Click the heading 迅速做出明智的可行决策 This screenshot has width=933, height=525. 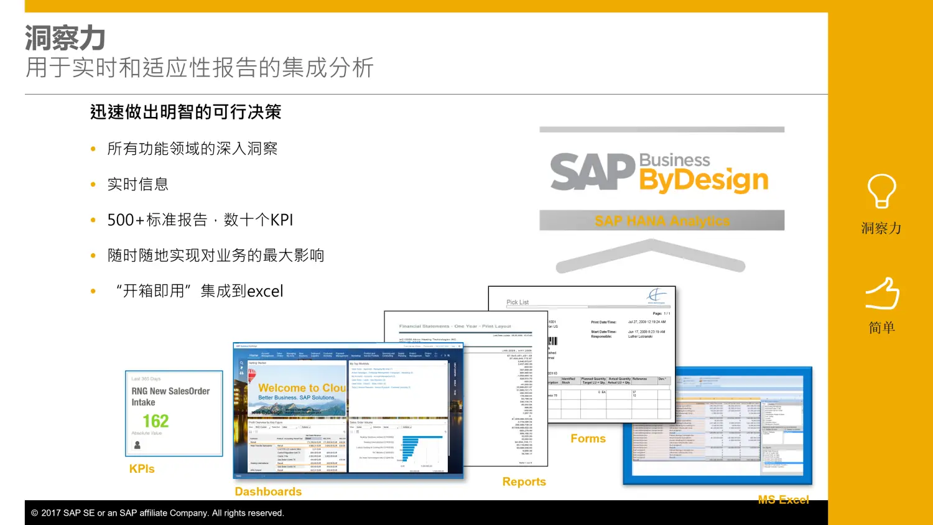185,112
